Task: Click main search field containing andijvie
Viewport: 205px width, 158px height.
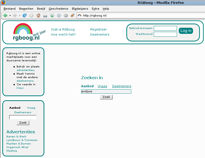Action: [106, 91]
